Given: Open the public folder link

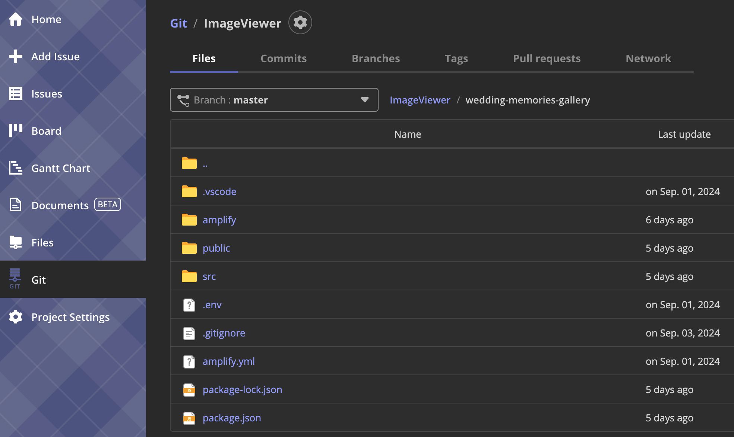Looking at the screenshot, I should coord(216,248).
